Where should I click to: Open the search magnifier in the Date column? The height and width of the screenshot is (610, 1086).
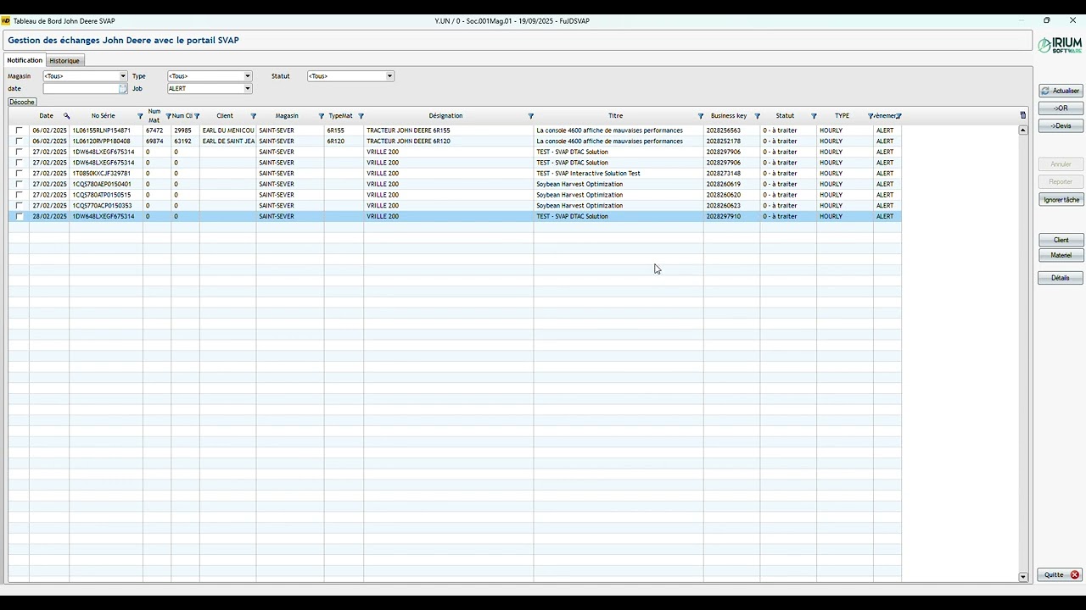(66, 116)
